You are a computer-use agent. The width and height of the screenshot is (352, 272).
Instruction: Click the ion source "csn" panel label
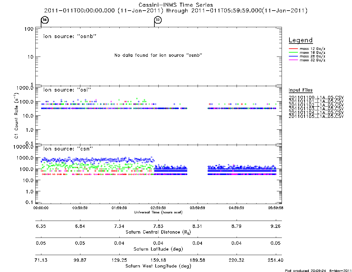pos(68,149)
